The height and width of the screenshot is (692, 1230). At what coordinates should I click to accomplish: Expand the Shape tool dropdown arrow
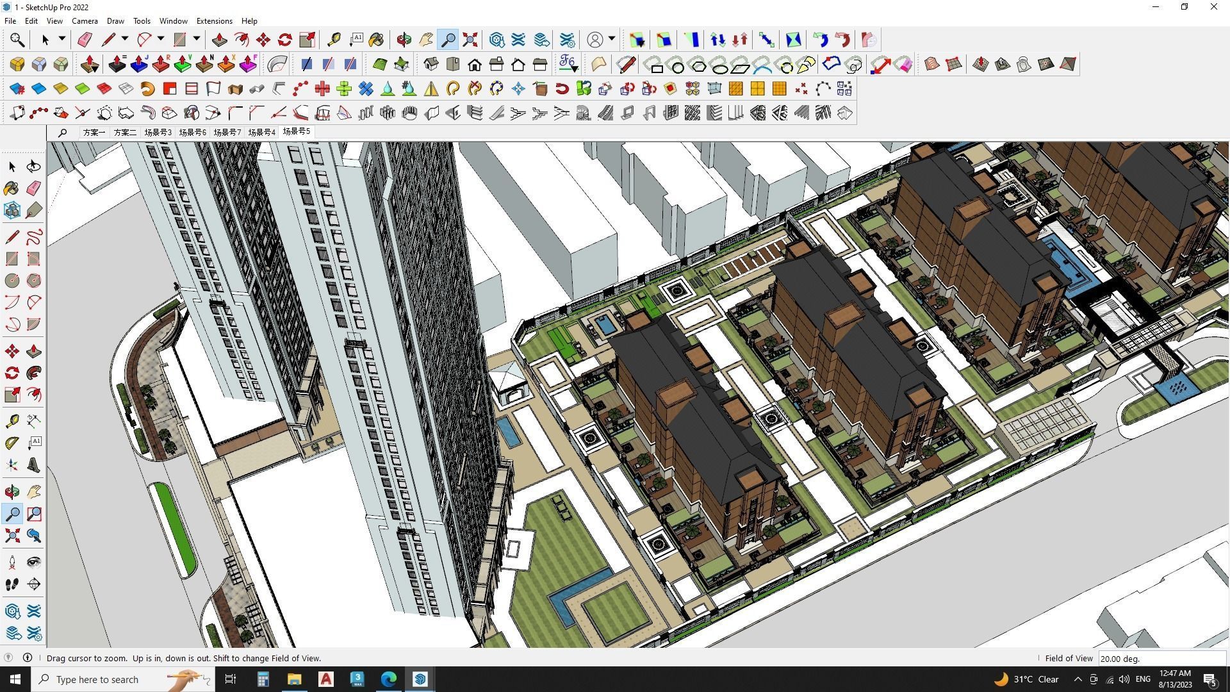[196, 39]
